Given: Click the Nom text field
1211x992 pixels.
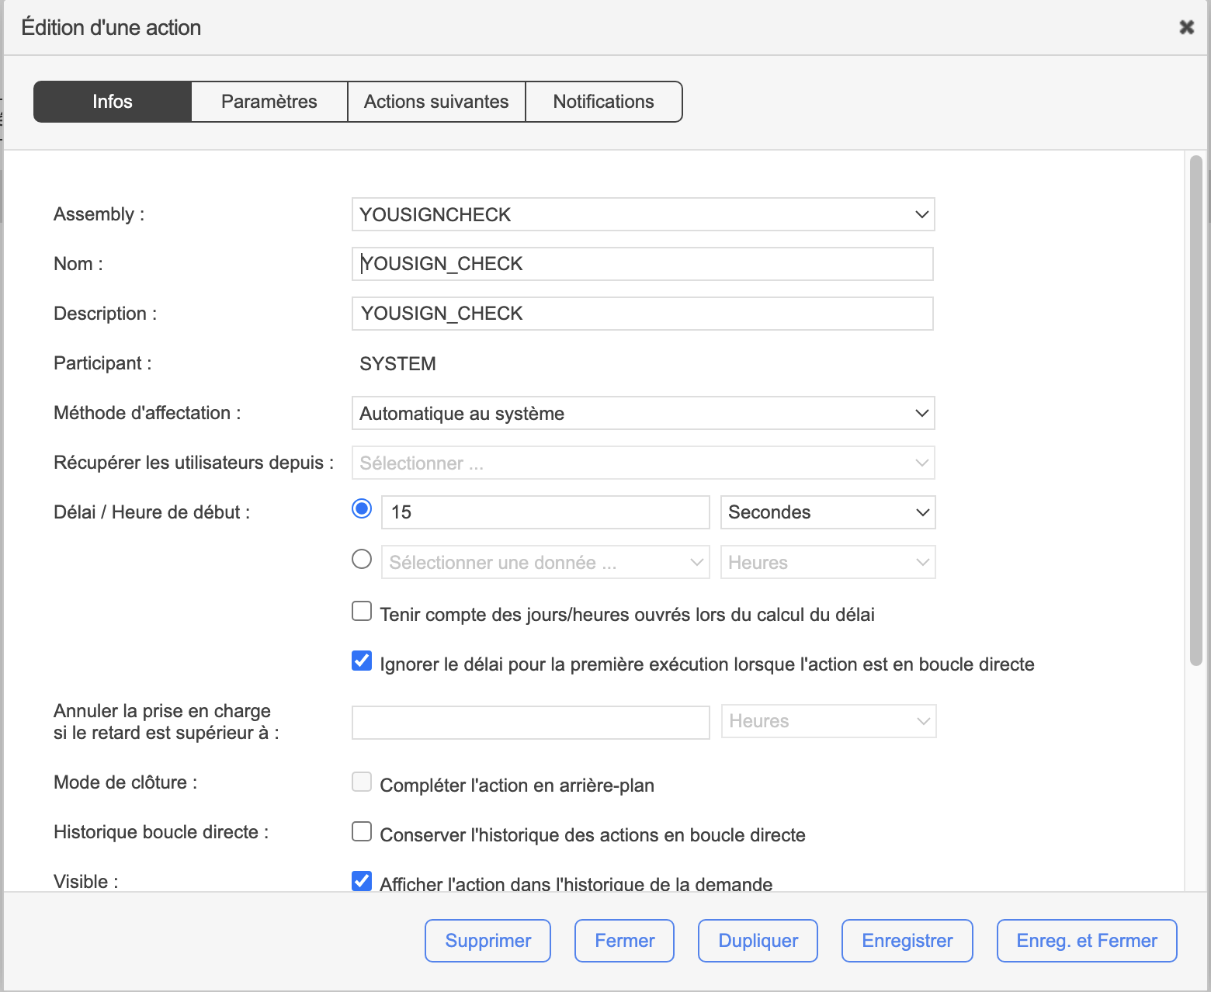Looking at the screenshot, I should (x=643, y=264).
